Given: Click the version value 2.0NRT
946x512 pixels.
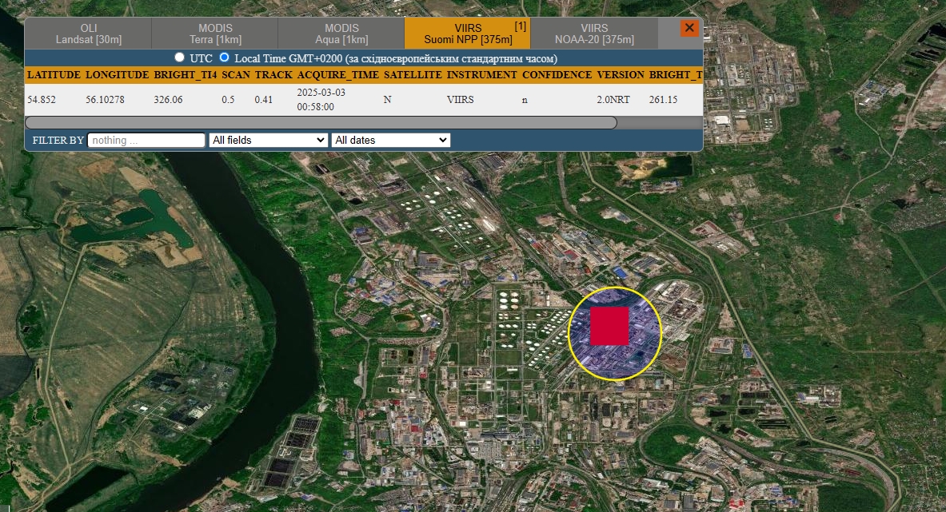Looking at the screenshot, I should click(x=613, y=99).
